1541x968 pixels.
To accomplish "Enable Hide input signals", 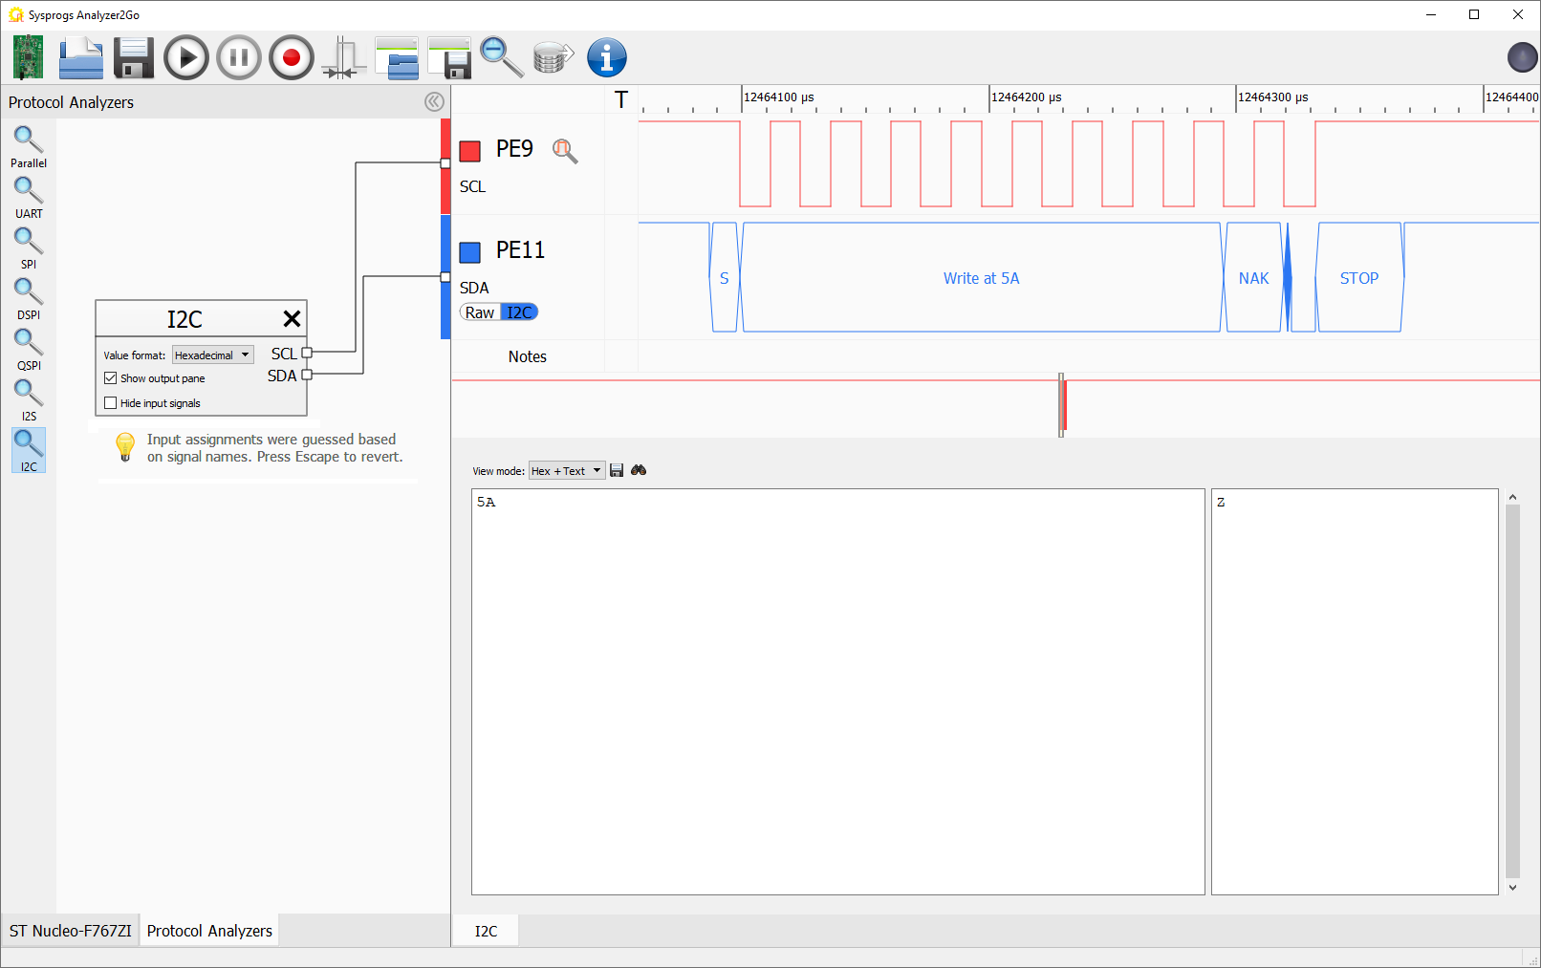I will pyautogui.click(x=110, y=402).
